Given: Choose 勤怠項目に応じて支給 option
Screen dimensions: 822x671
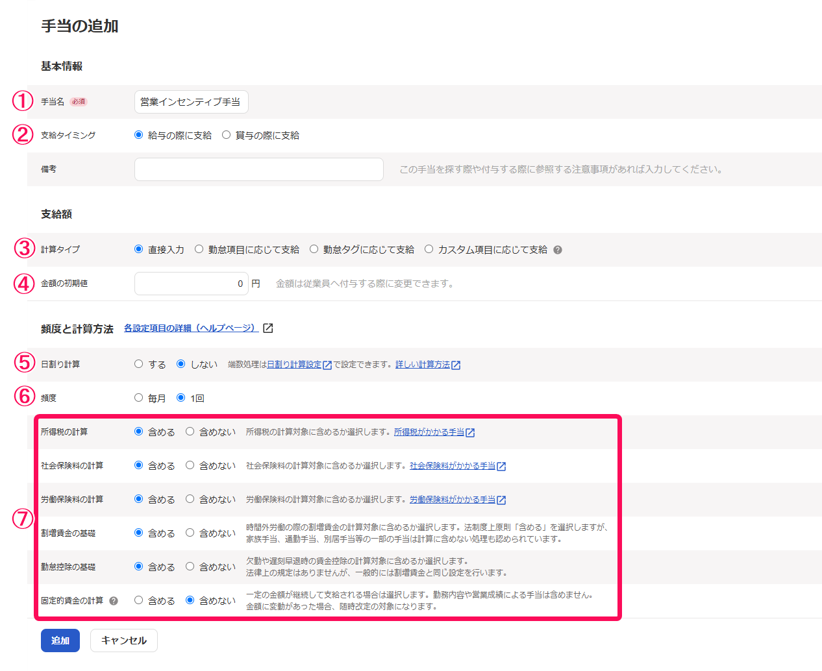Looking at the screenshot, I should point(199,249).
